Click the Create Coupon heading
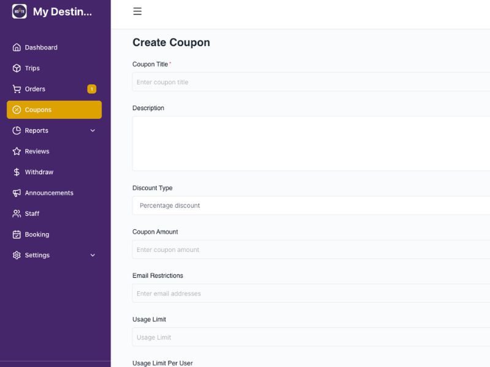The image size is (490, 367). coord(171,42)
